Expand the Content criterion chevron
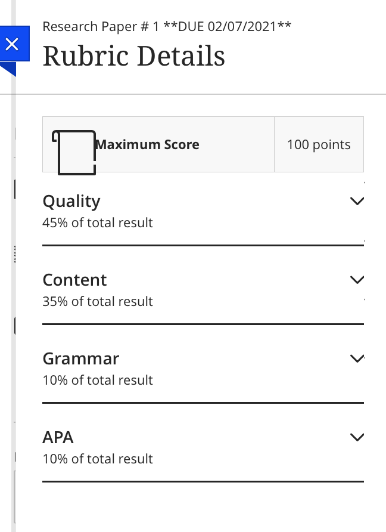The image size is (386, 532). pos(357,280)
